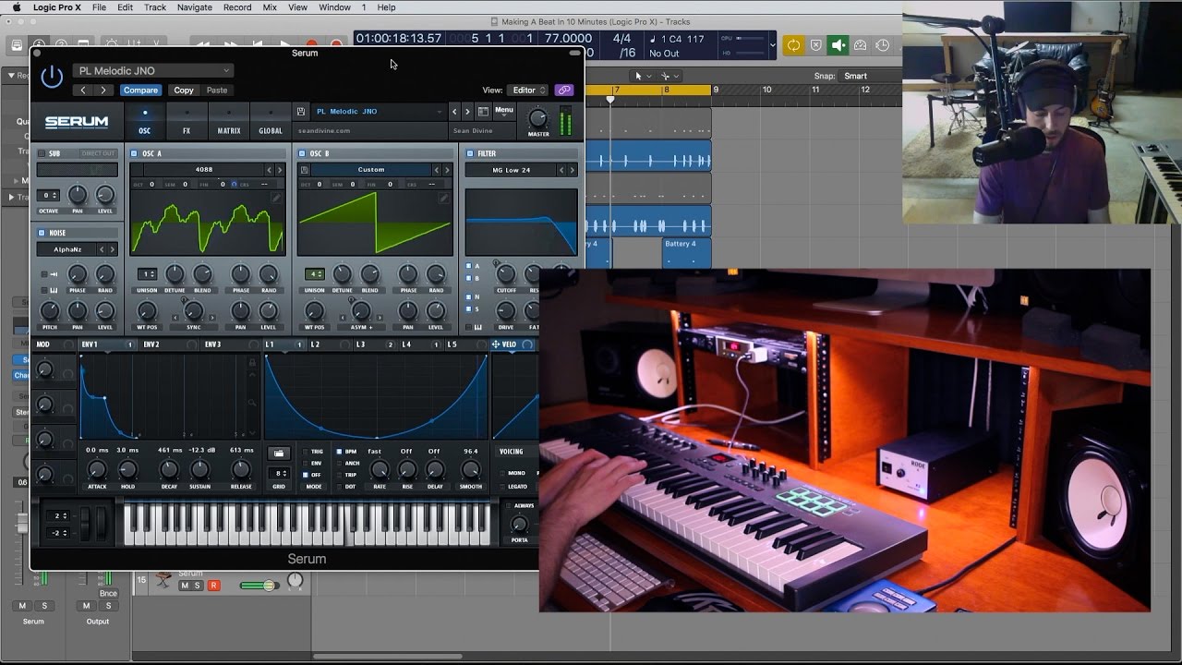The width and height of the screenshot is (1182, 665).
Task: Click the four-arrow icon beside VELO
Action: (496, 345)
